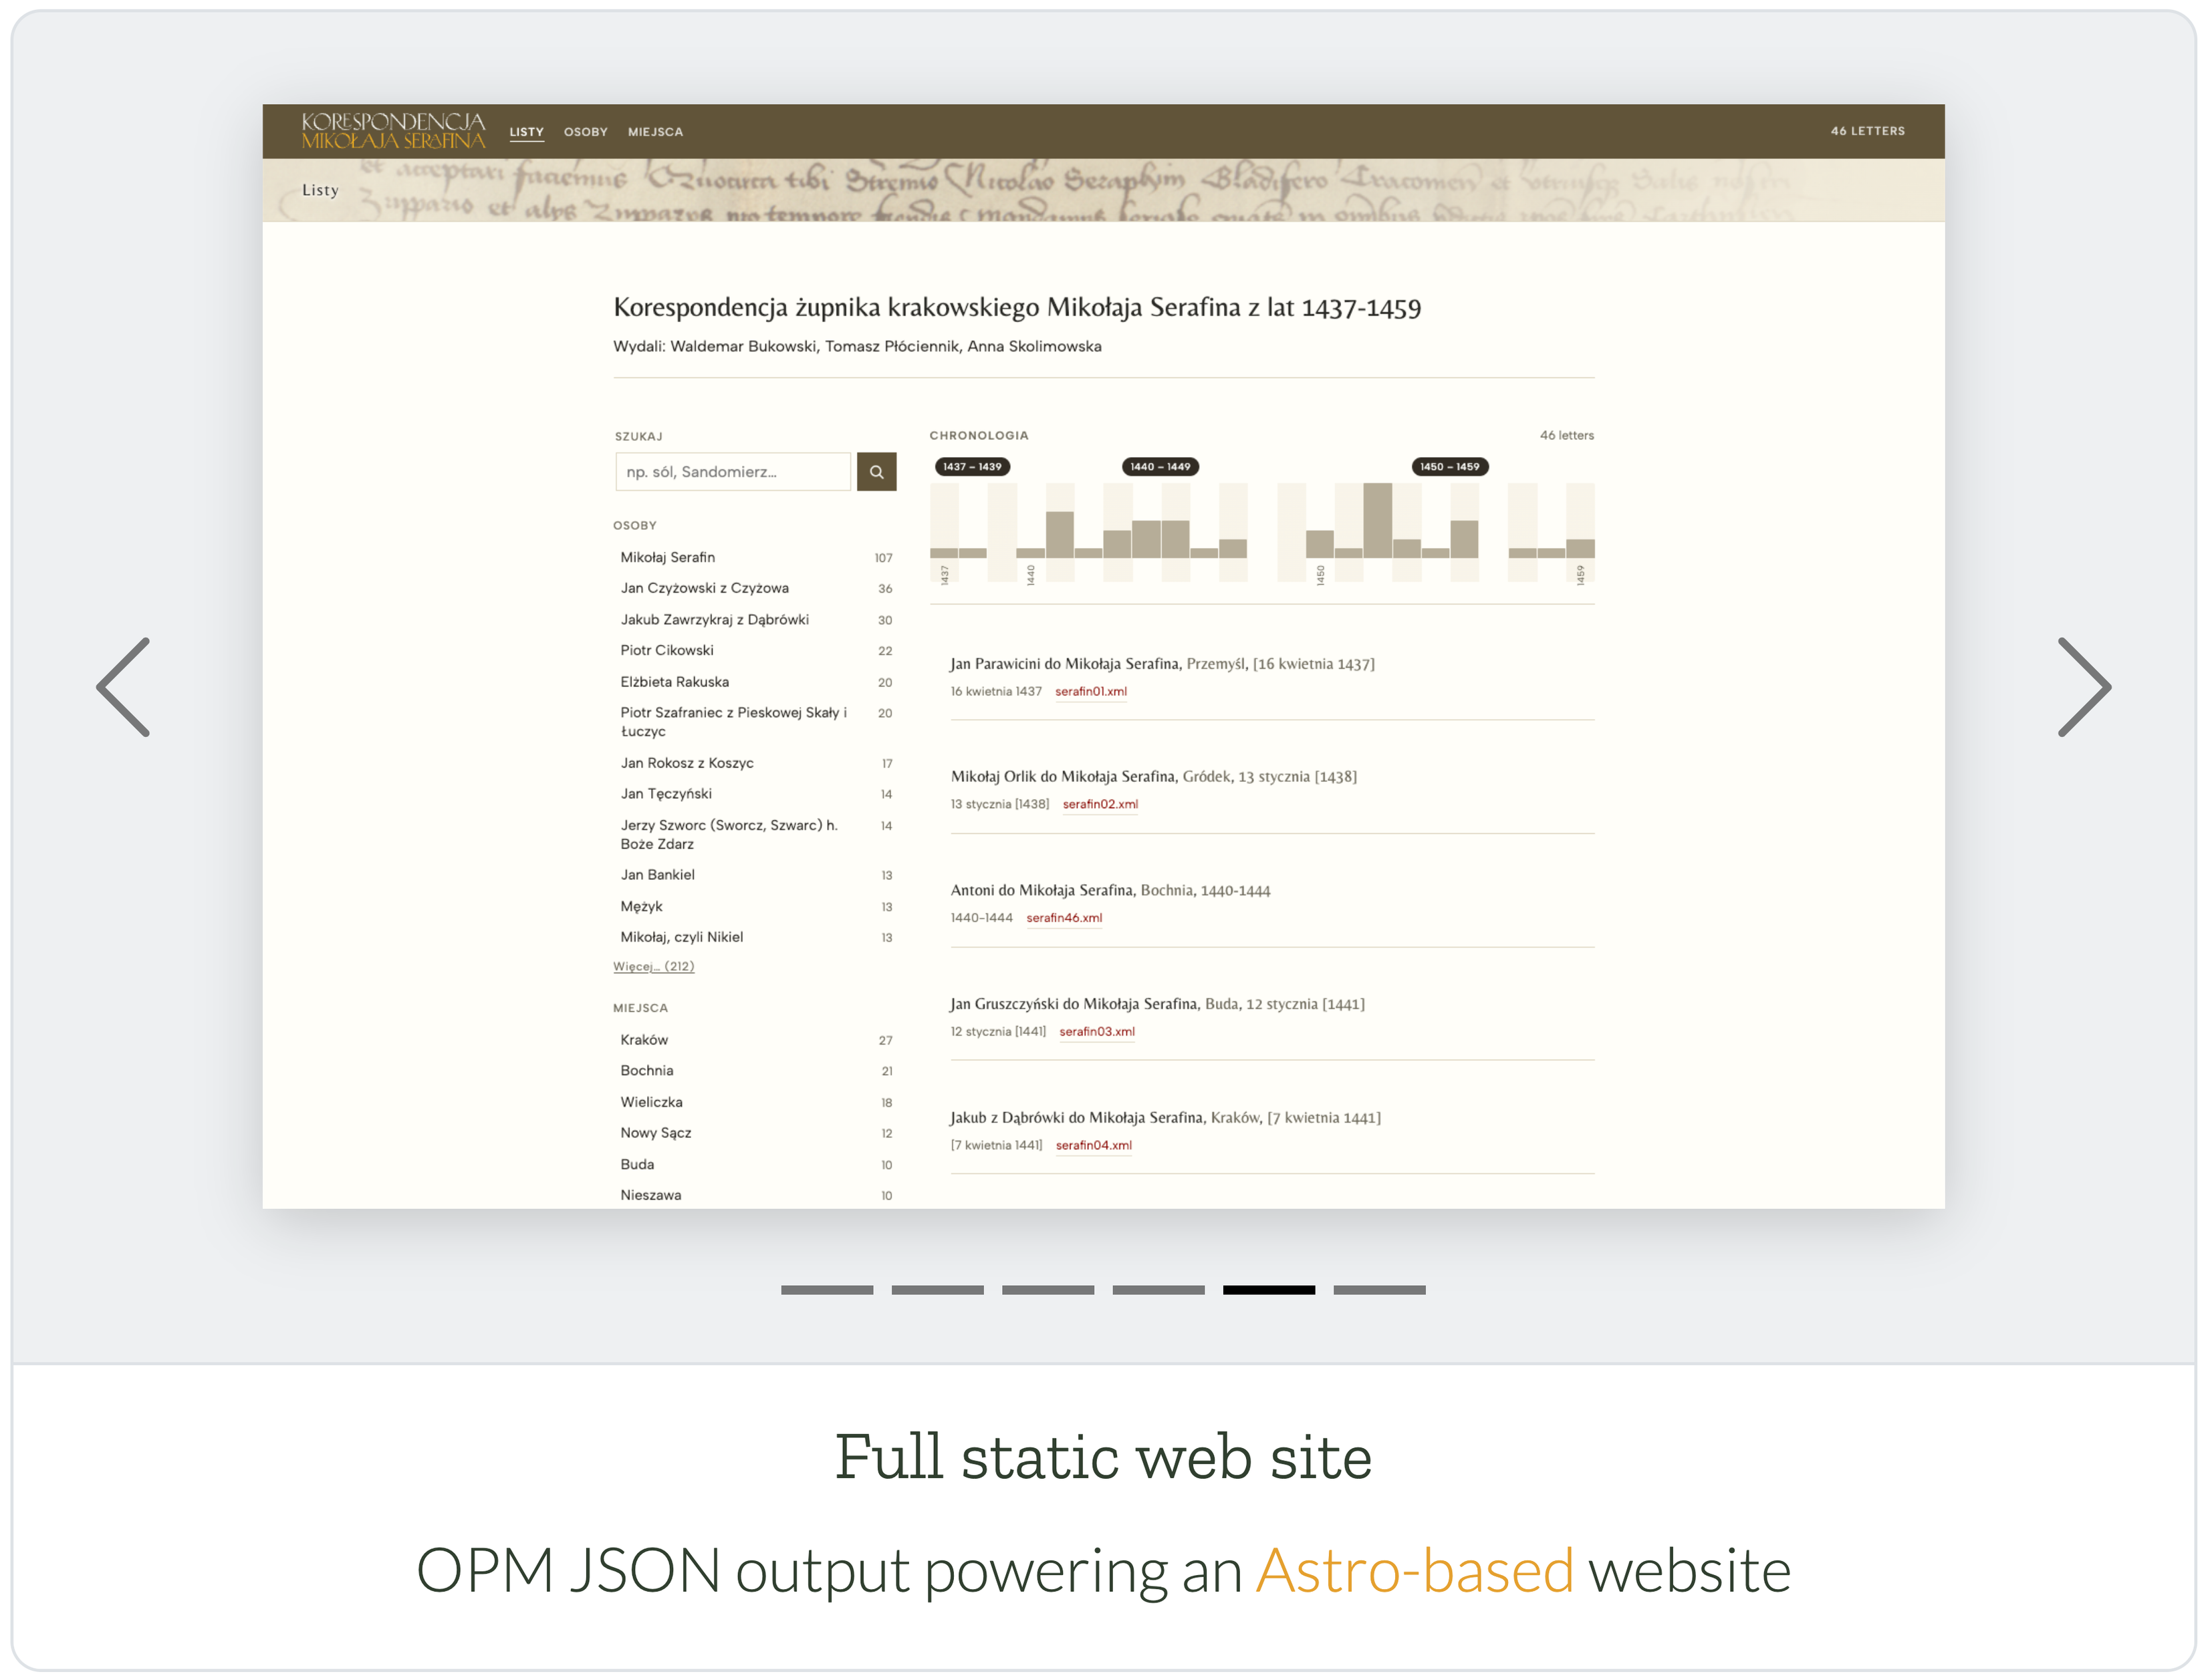Open the Osoby navigation tab

pyautogui.click(x=586, y=132)
